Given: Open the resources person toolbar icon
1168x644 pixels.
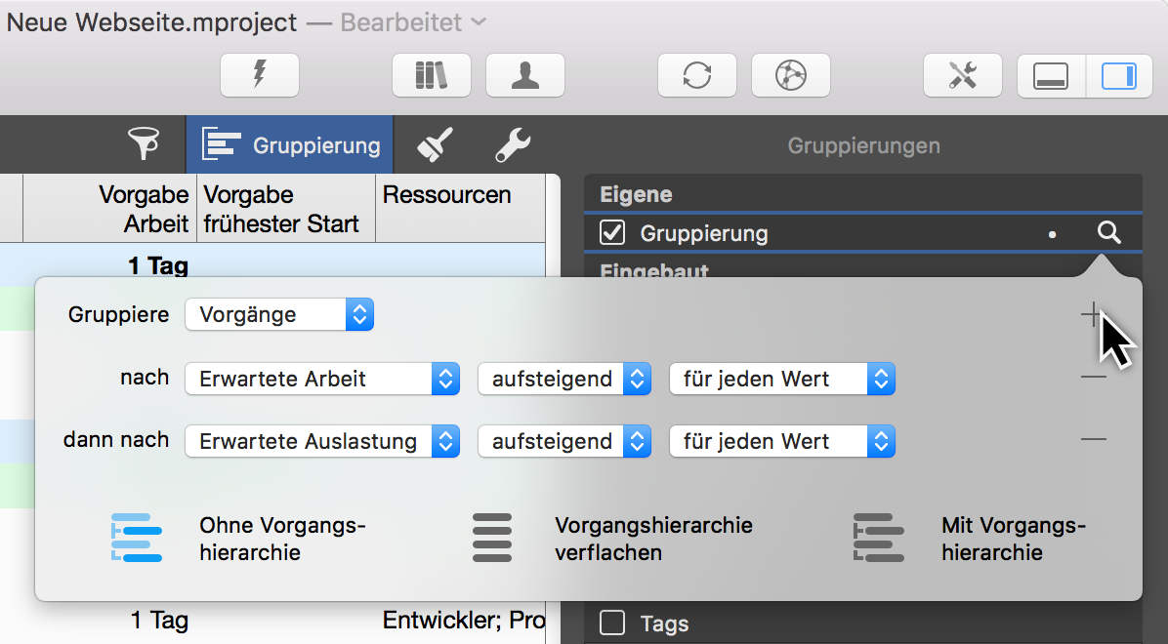Looking at the screenshot, I should tap(524, 75).
